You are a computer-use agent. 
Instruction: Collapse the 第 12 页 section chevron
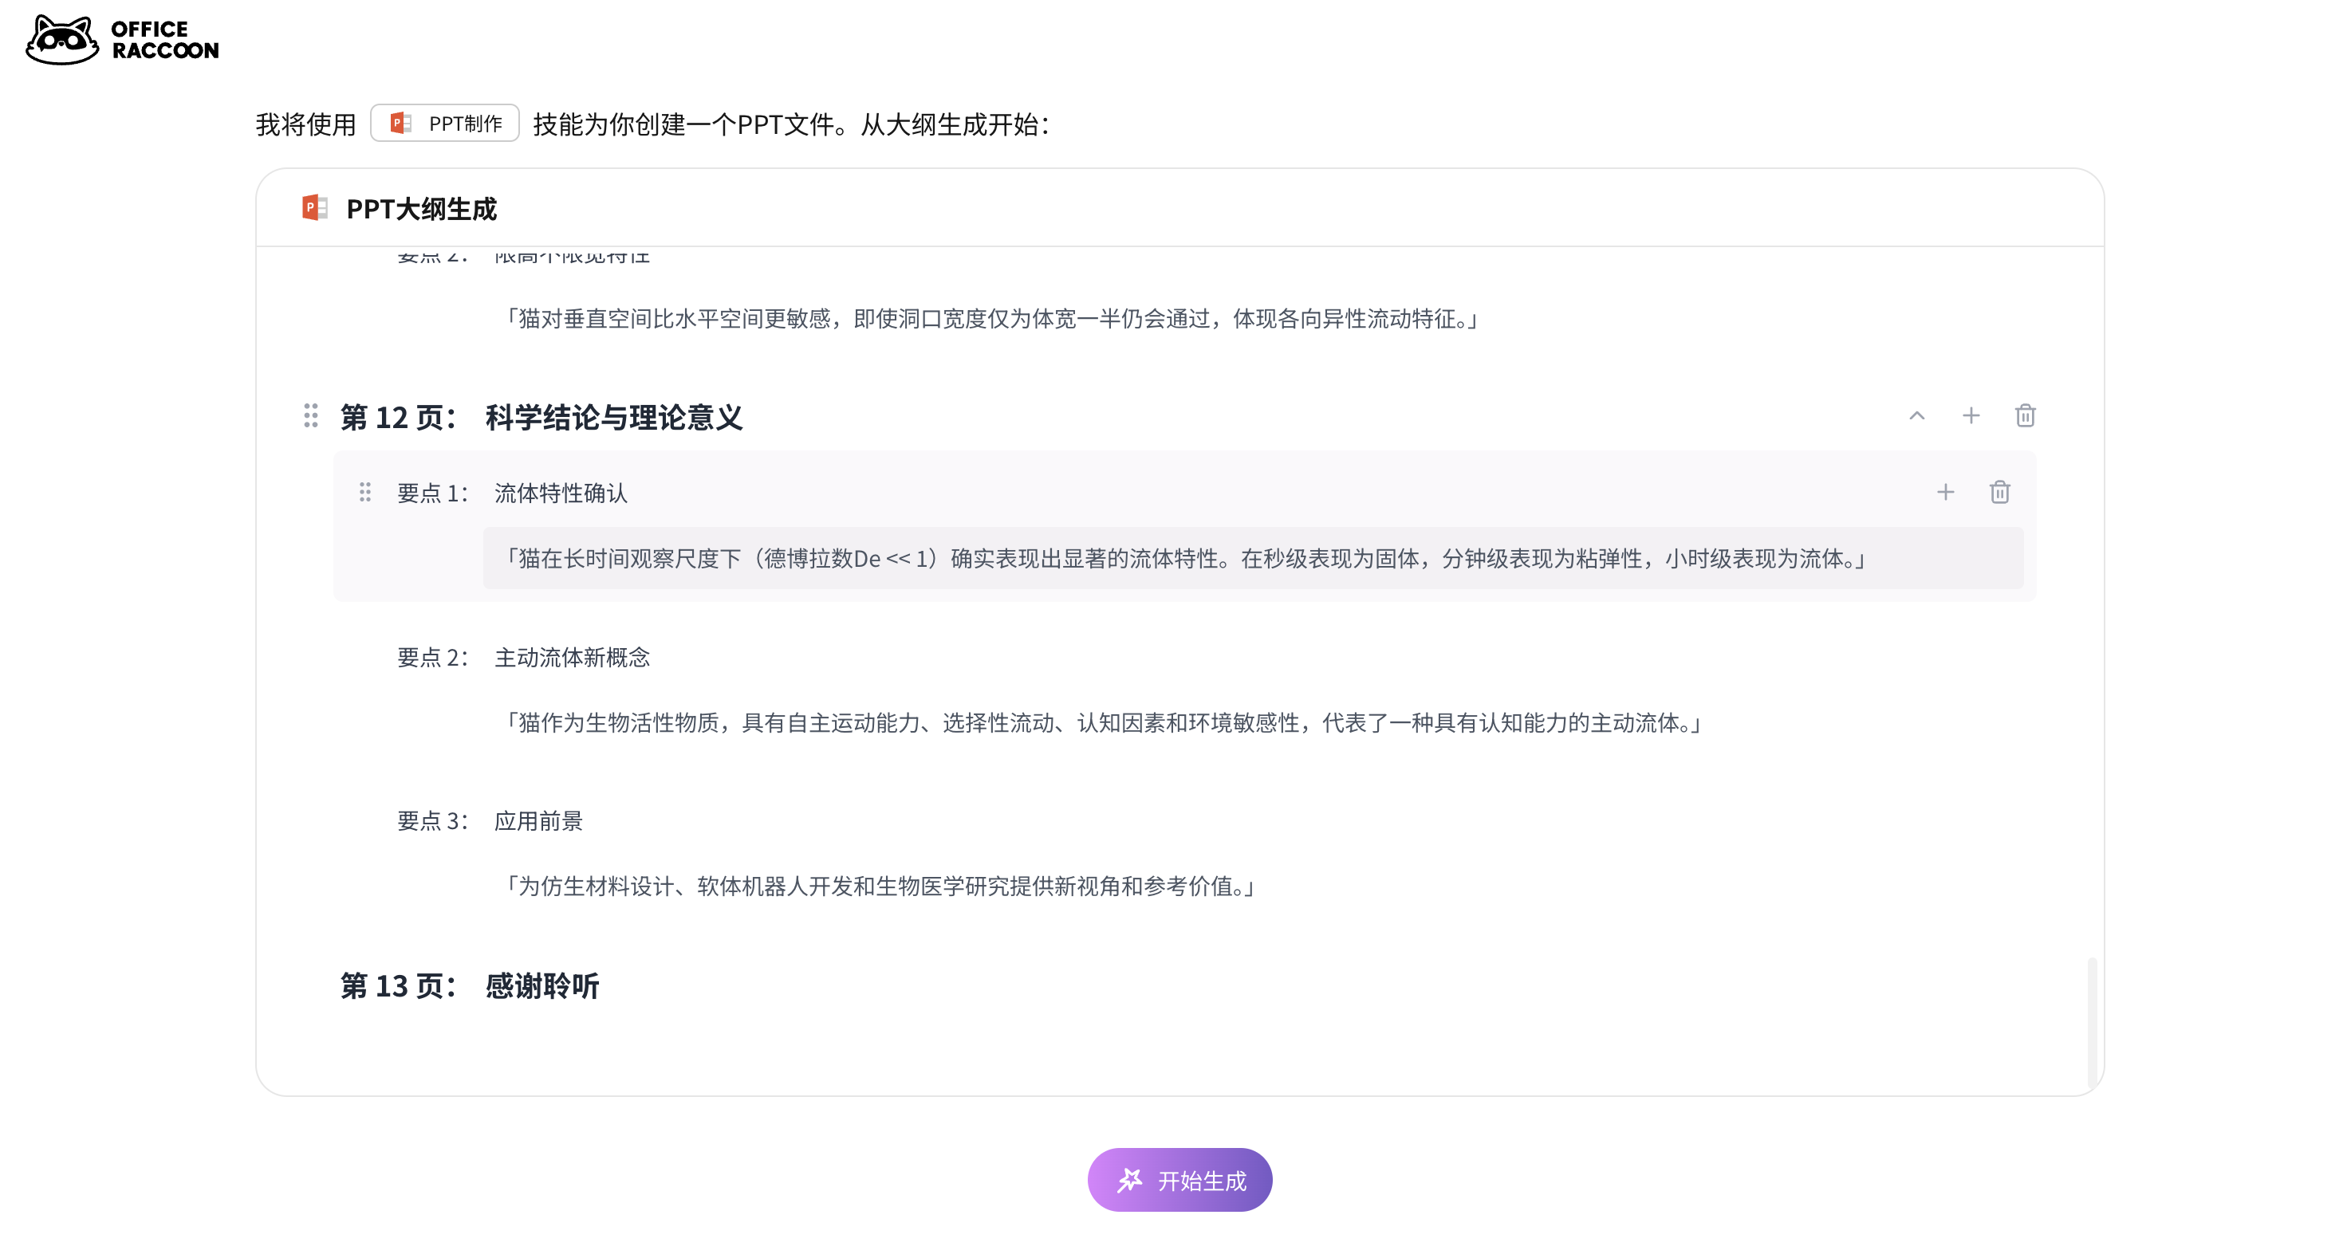[1916, 416]
